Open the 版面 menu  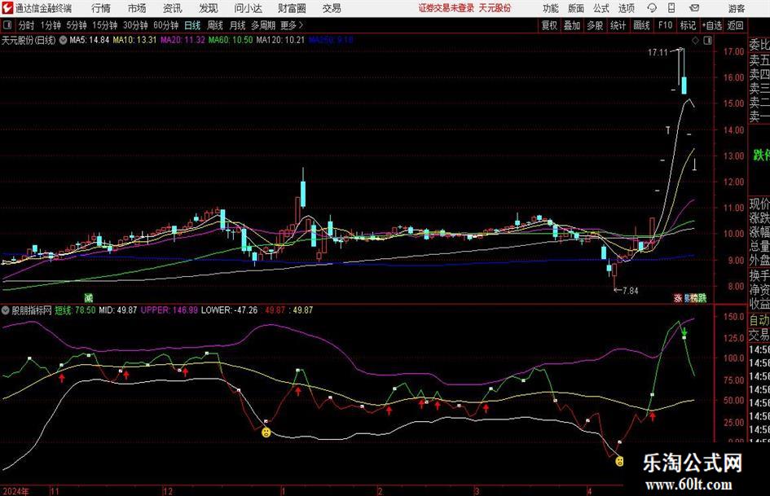pyautogui.click(x=575, y=8)
